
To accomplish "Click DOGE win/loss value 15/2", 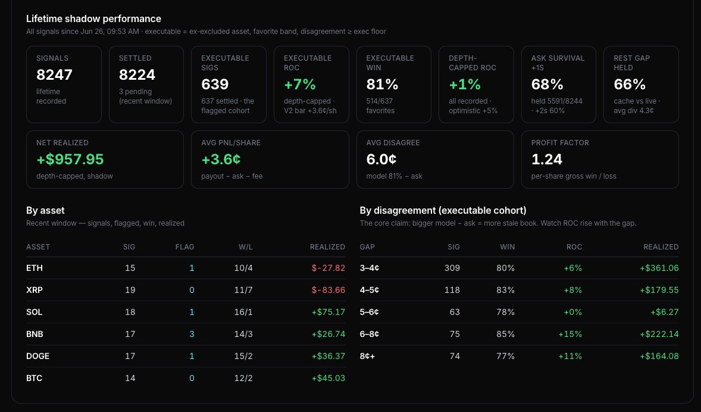I will click(x=243, y=356).
